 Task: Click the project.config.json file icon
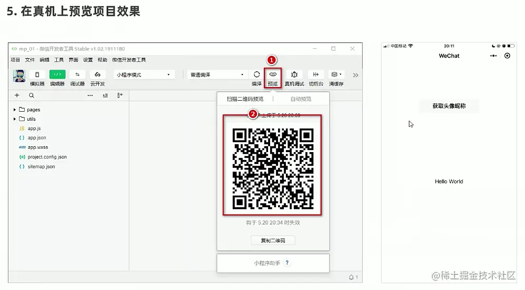pyautogui.click(x=22, y=157)
